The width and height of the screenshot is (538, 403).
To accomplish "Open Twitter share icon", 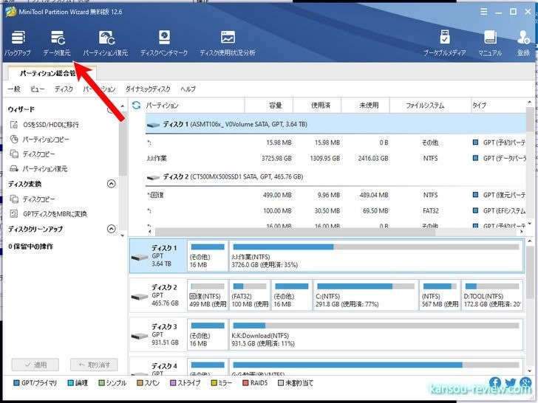I will [x=511, y=383].
